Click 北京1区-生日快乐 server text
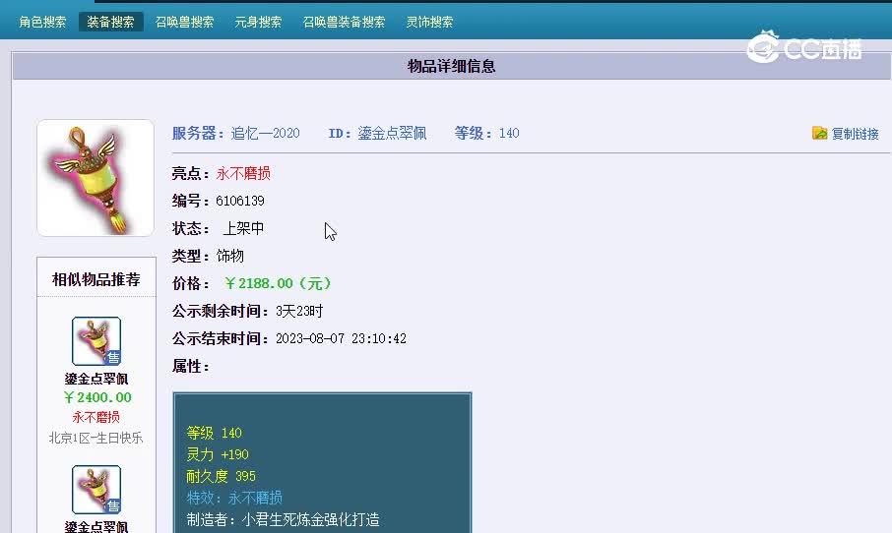Viewport: 892px width, 533px height. tap(96, 438)
